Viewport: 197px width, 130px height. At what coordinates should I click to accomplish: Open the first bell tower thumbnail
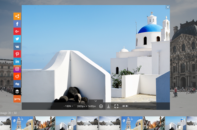(x=22, y=123)
